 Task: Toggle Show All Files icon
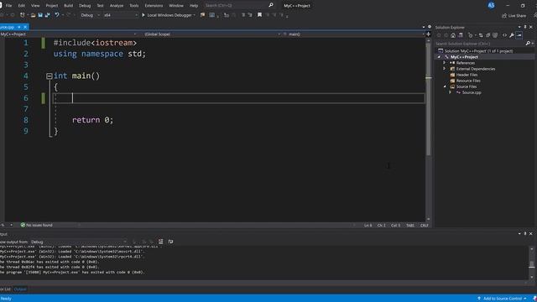click(x=495, y=35)
